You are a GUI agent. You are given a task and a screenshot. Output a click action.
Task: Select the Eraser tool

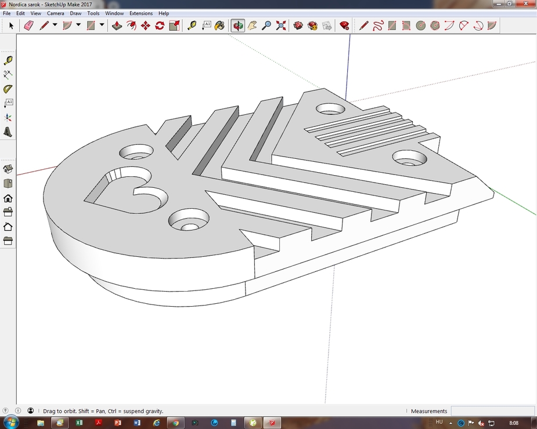tap(28, 26)
